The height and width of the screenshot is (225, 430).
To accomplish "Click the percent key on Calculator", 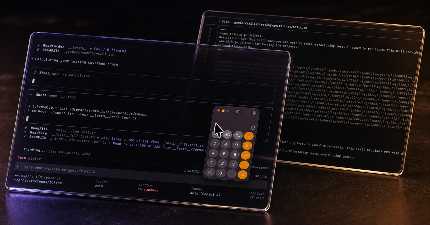I will click(x=238, y=135).
